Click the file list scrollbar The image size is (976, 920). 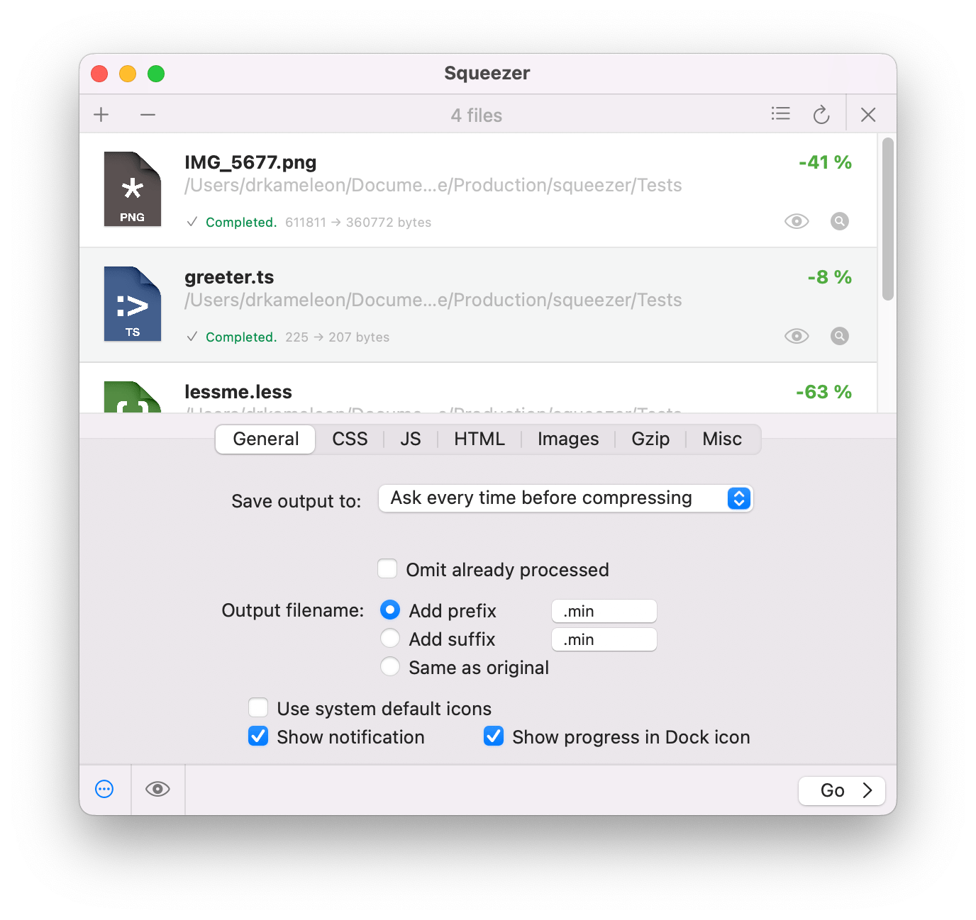tap(888, 219)
